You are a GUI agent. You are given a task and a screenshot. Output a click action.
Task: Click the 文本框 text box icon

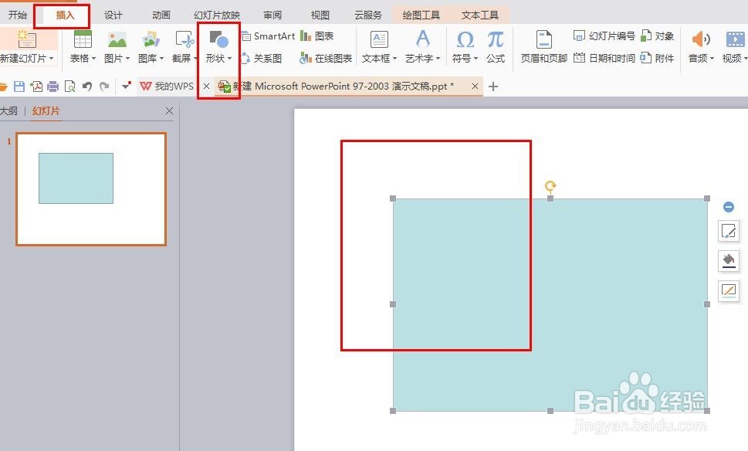379,39
